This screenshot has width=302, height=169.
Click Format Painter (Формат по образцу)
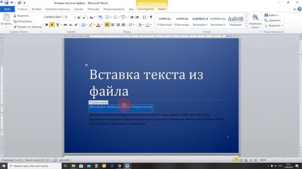point(27,27)
